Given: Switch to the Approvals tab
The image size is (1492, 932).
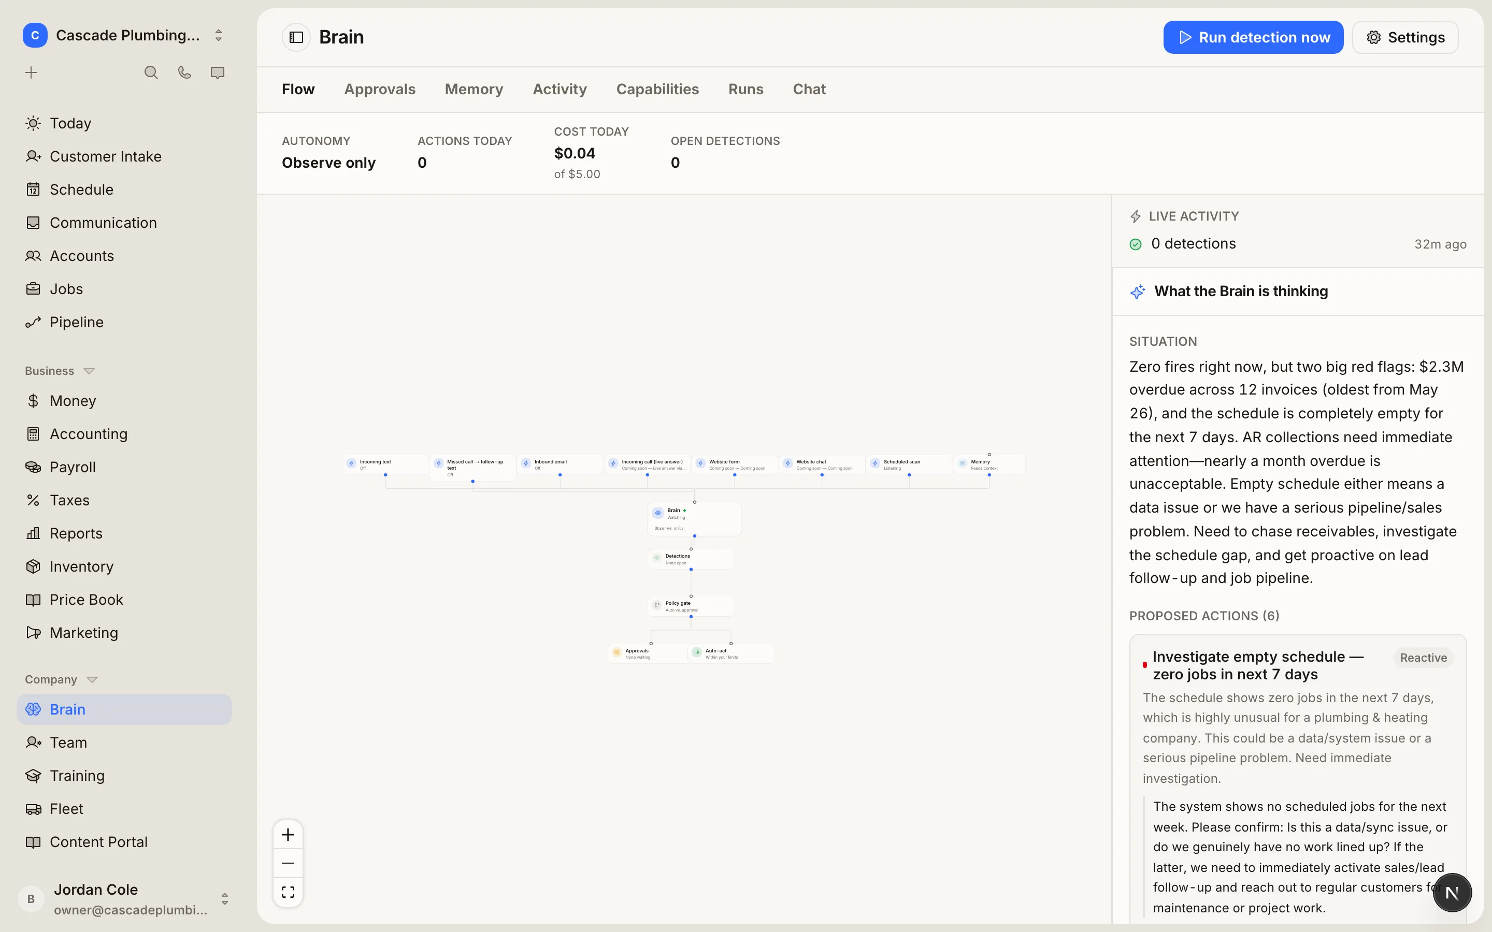Looking at the screenshot, I should pos(380,90).
